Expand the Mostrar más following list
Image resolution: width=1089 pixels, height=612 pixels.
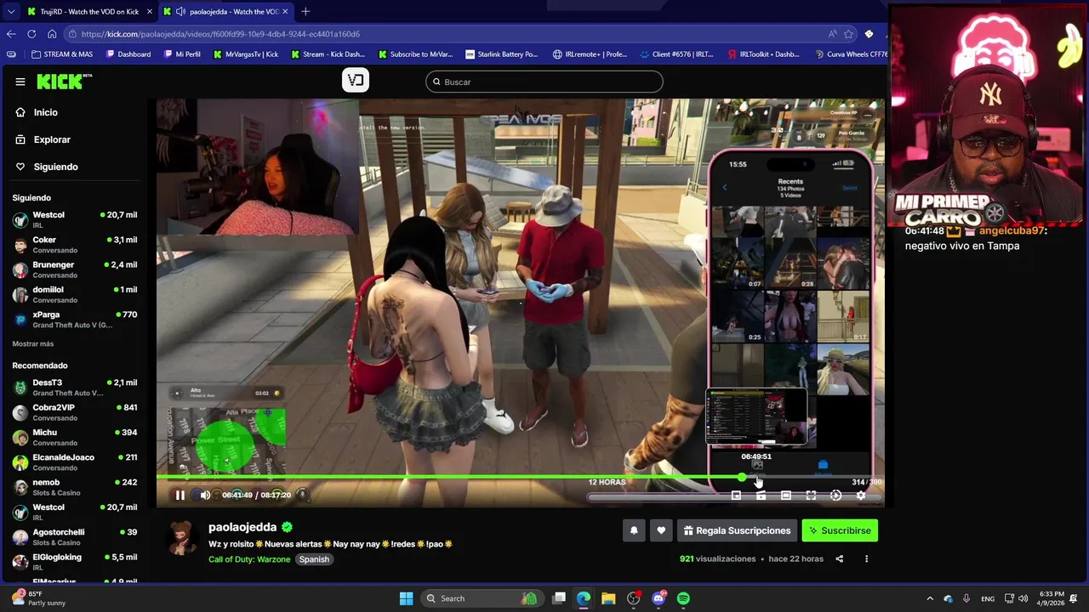[33, 343]
